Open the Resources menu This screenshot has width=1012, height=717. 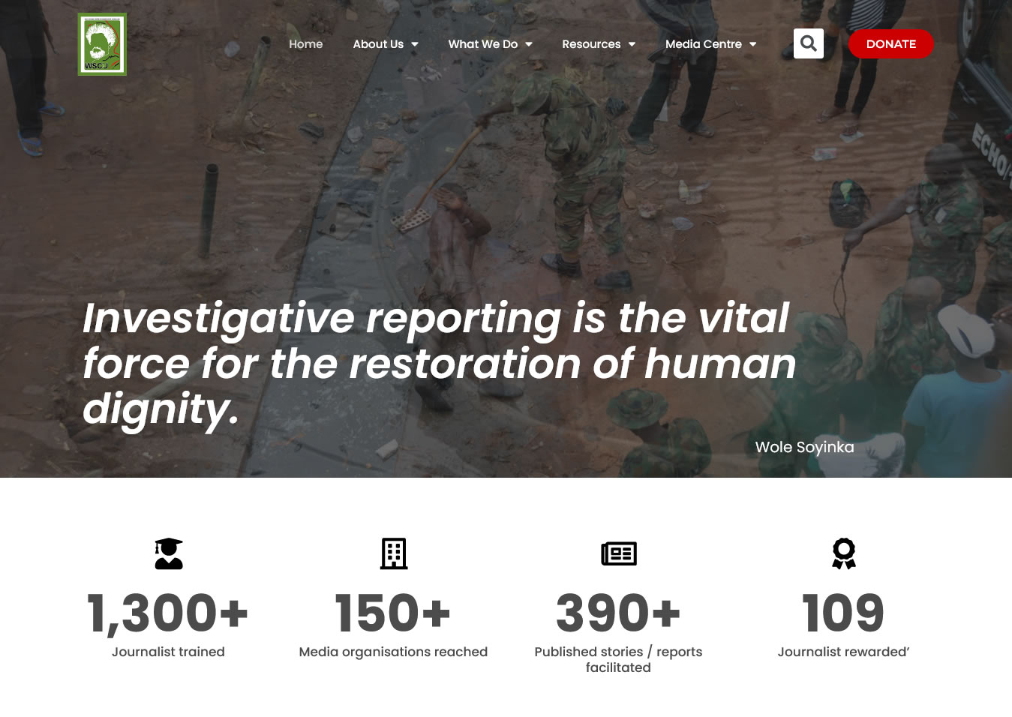tap(591, 44)
